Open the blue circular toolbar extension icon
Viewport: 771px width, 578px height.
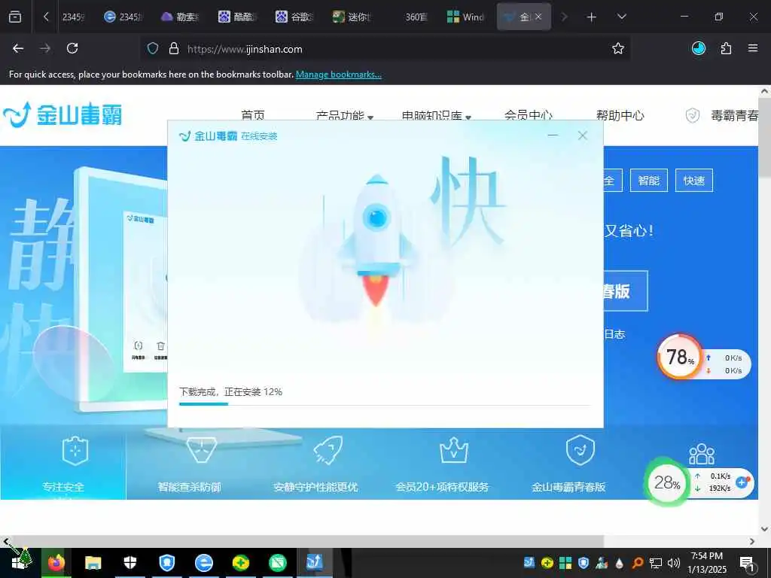pos(698,48)
